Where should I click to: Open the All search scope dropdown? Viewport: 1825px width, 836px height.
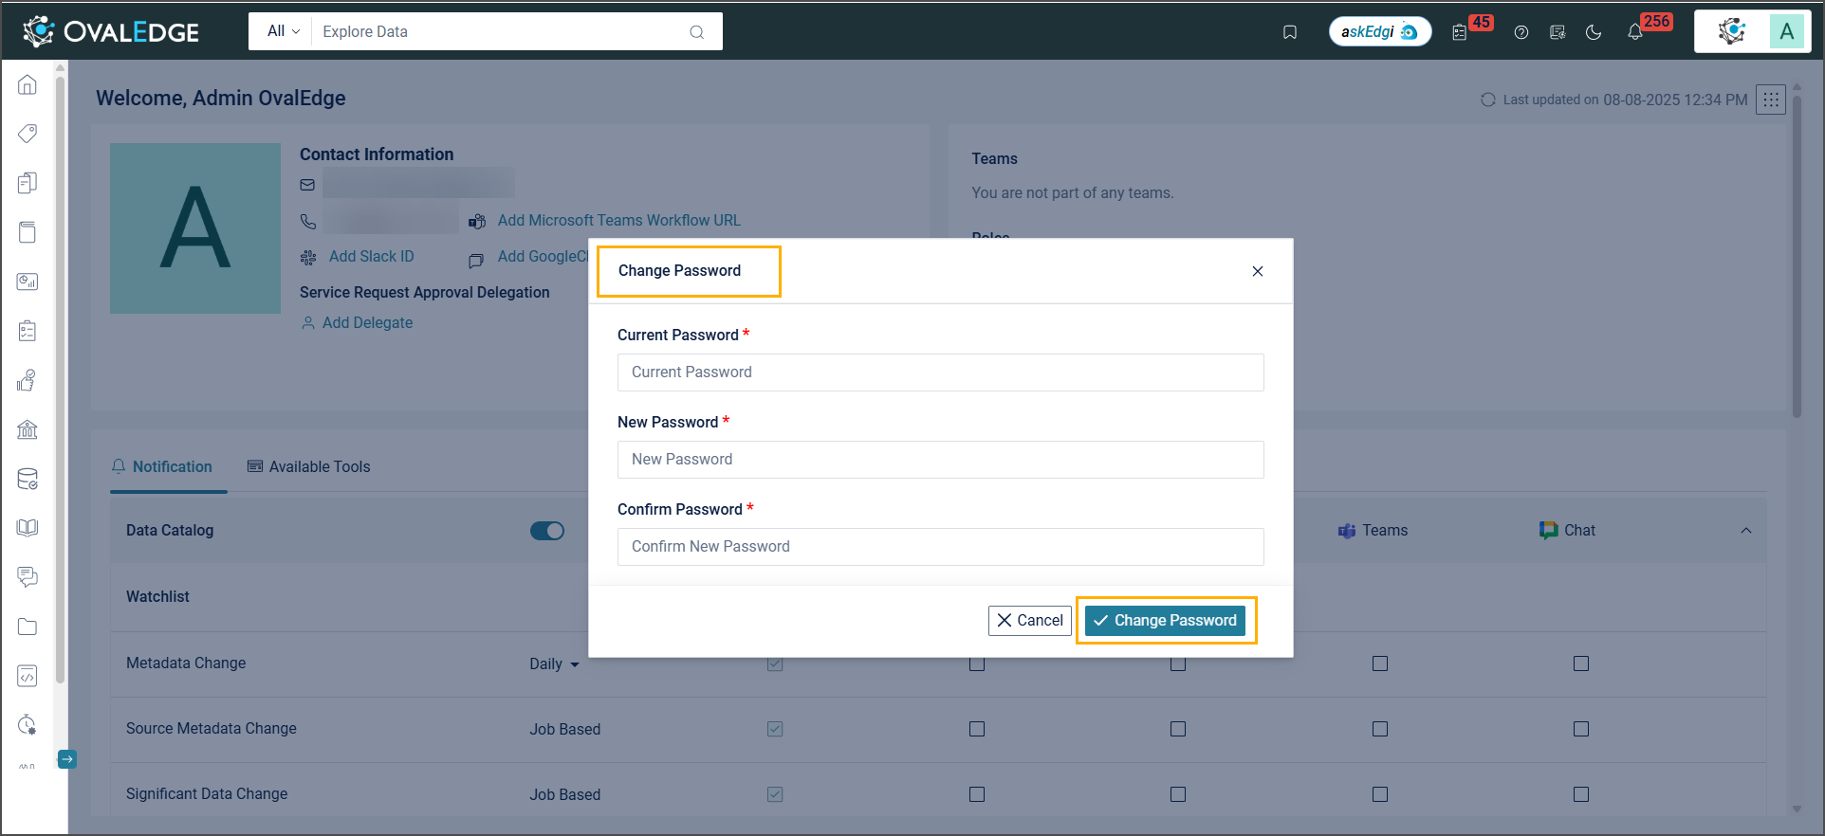(x=283, y=31)
